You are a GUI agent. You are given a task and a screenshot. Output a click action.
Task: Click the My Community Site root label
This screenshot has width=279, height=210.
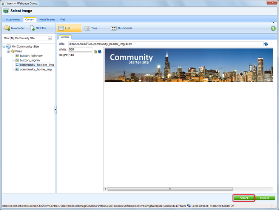pos(25,46)
